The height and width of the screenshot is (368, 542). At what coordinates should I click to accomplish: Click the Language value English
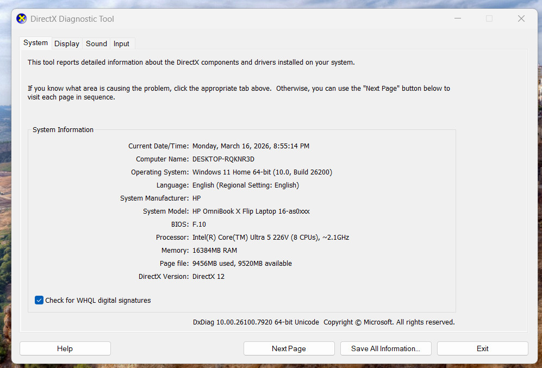coord(246,185)
